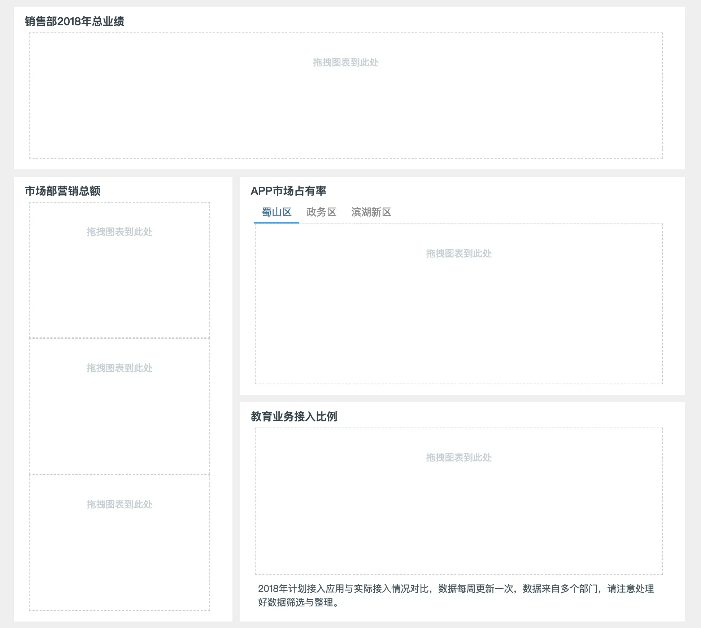This screenshot has height=628, width=701.
Task: Click the 销售部2018年总业绩 card title
Action: pos(74,21)
